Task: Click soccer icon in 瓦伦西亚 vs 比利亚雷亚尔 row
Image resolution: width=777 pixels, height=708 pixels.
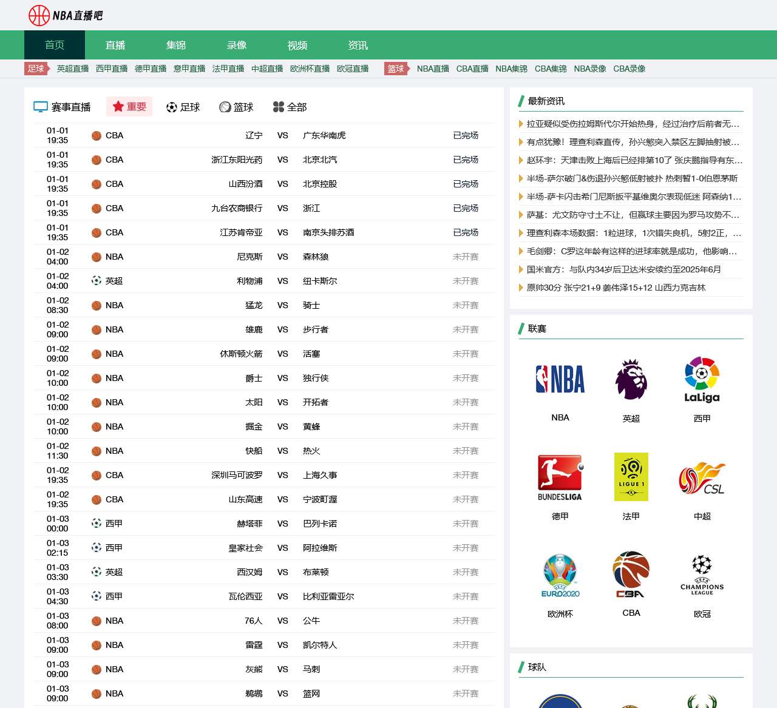Action: coord(97,596)
